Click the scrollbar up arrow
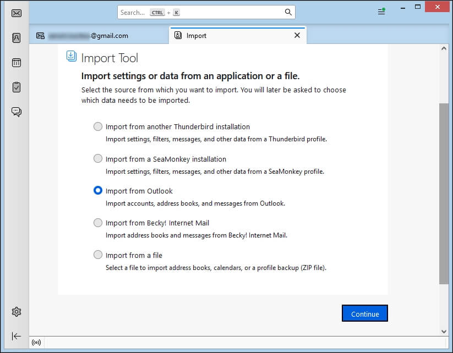This screenshot has width=453, height=353. click(444, 48)
